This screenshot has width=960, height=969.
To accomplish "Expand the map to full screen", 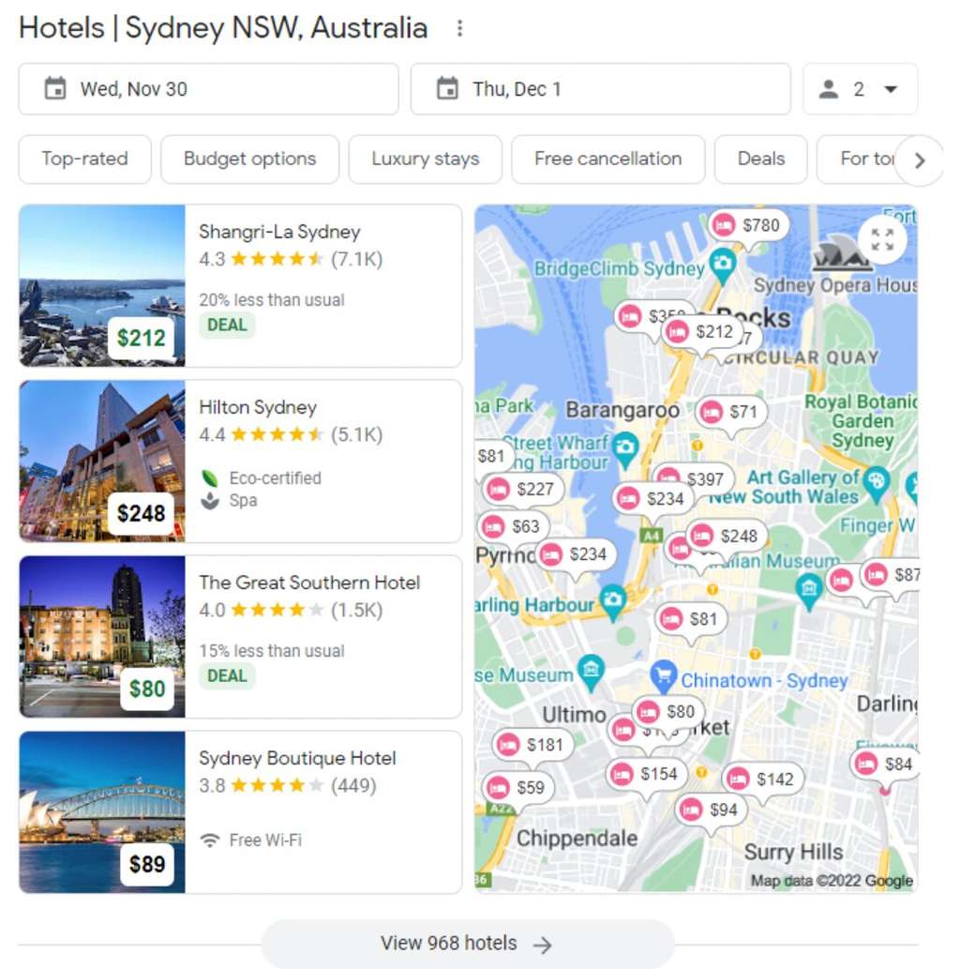I will click(x=881, y=239).
